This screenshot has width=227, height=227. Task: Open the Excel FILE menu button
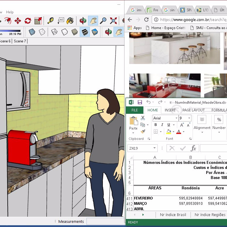(135, 110)
